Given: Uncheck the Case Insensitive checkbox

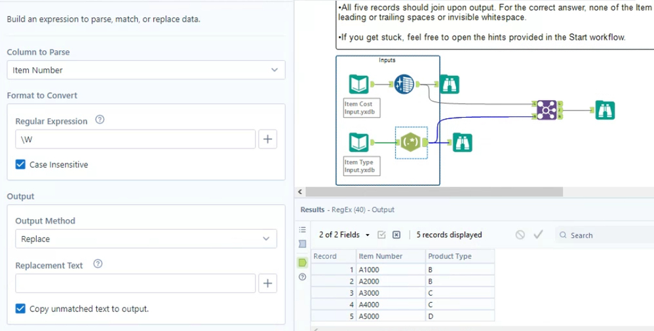Looking at the screenshot, I should [x=21, y=165].
